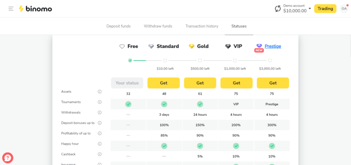Select the VIP progress step circle
The image size is (351, 165).
coord(235,60)
